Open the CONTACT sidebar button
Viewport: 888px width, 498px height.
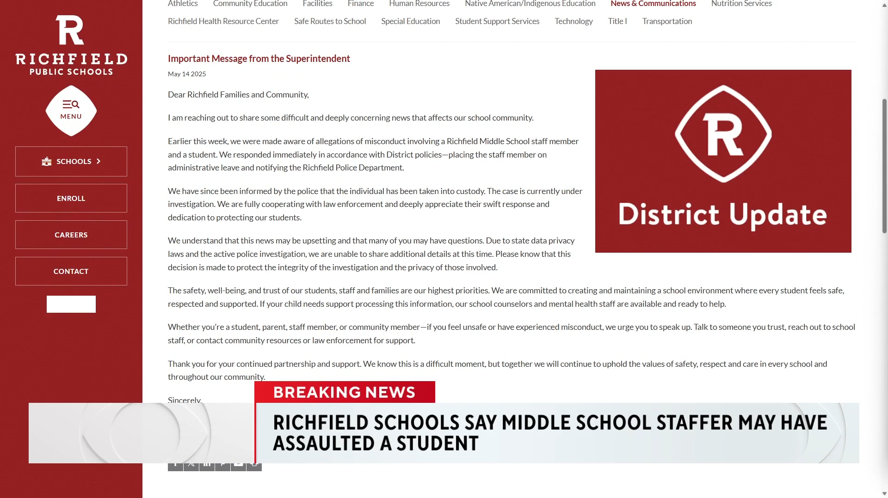tap(71, 271)
